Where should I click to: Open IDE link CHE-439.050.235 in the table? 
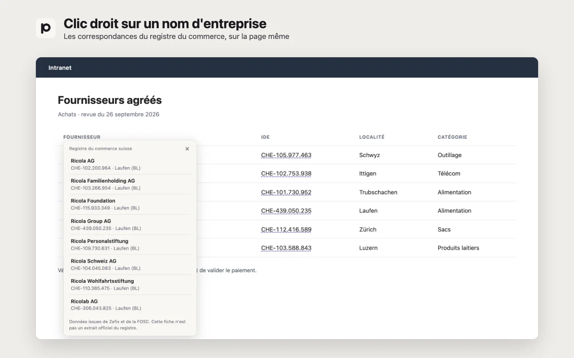286,211
